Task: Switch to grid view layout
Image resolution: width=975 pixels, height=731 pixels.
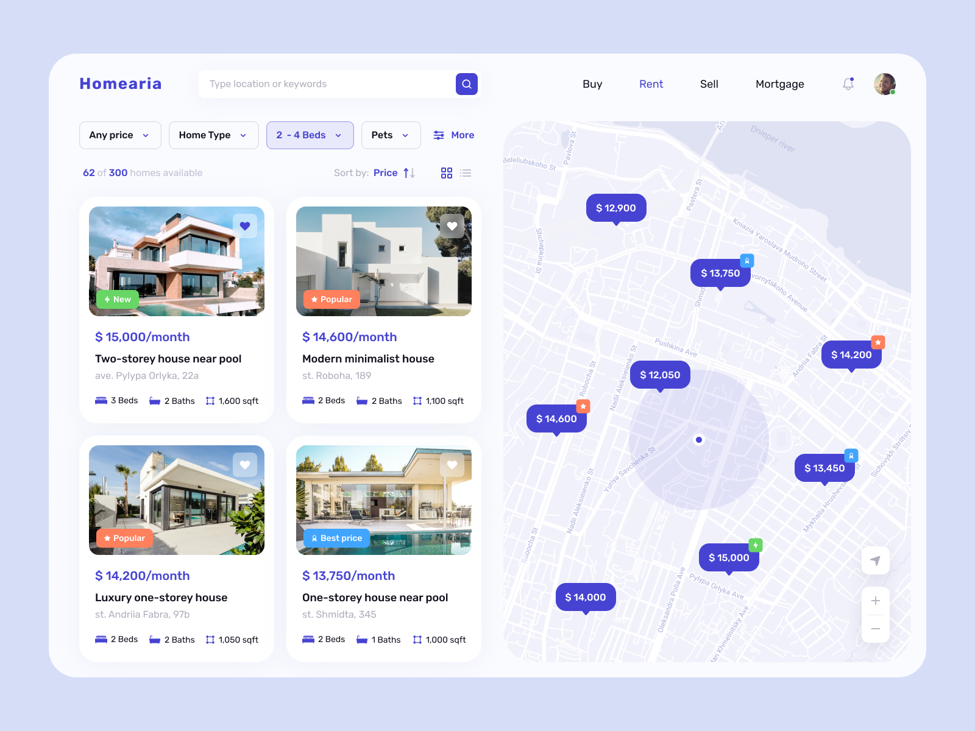Action: pyautogui.click(x=447, y=173)
